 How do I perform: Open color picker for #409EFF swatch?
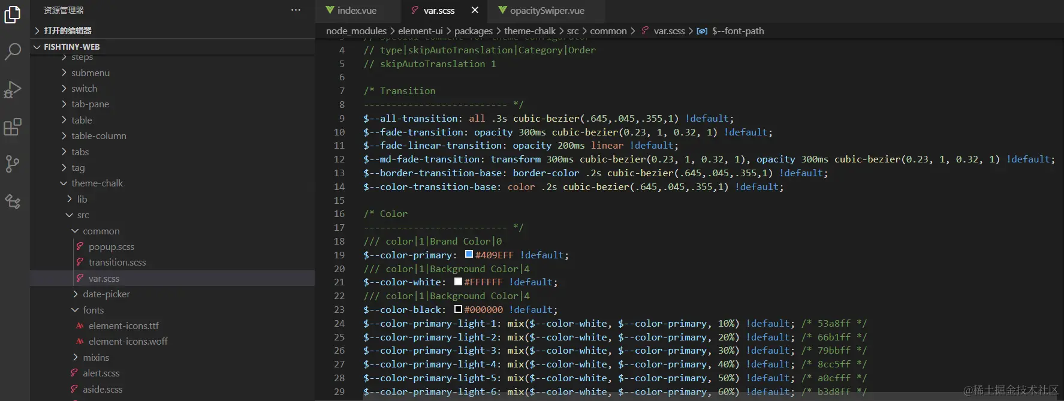469,254
